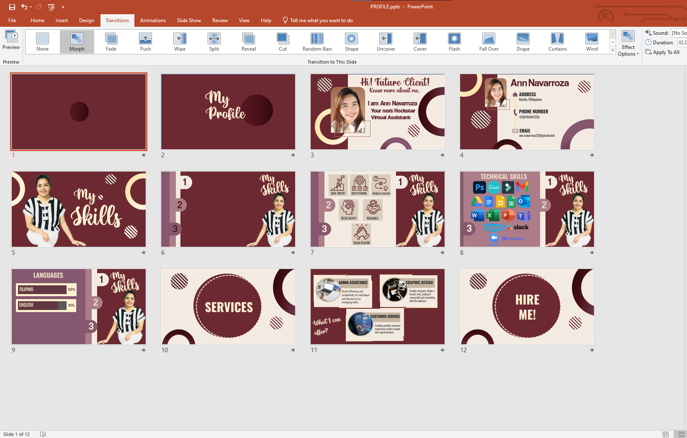Viewport: 687px width, 438px height.
Task: Open the Help tab
Action: coord(266,20)
